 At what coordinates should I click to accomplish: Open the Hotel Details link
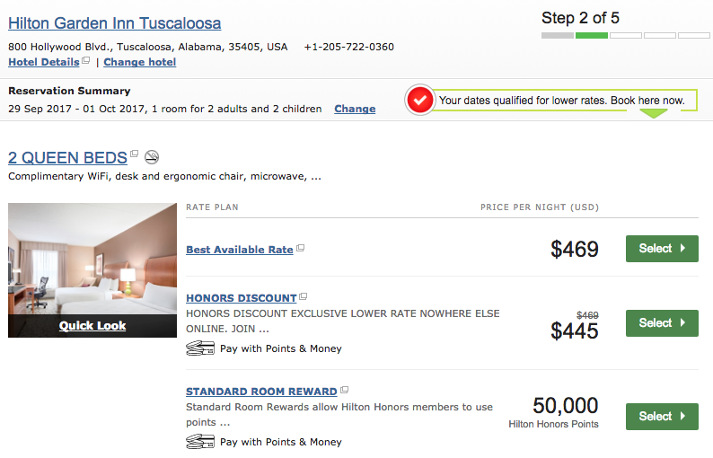point(43,62)
